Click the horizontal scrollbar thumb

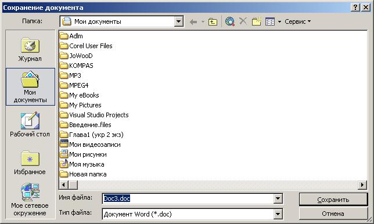point(73,185)
